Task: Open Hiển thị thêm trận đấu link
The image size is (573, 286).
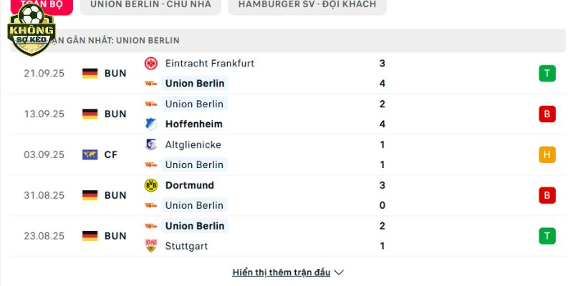Action: (281, 272)
